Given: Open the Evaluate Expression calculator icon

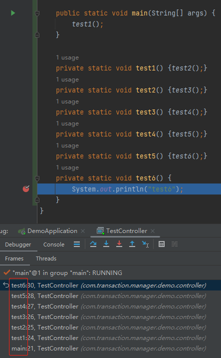Looking at the screenshot, I should tap(162, 244).
